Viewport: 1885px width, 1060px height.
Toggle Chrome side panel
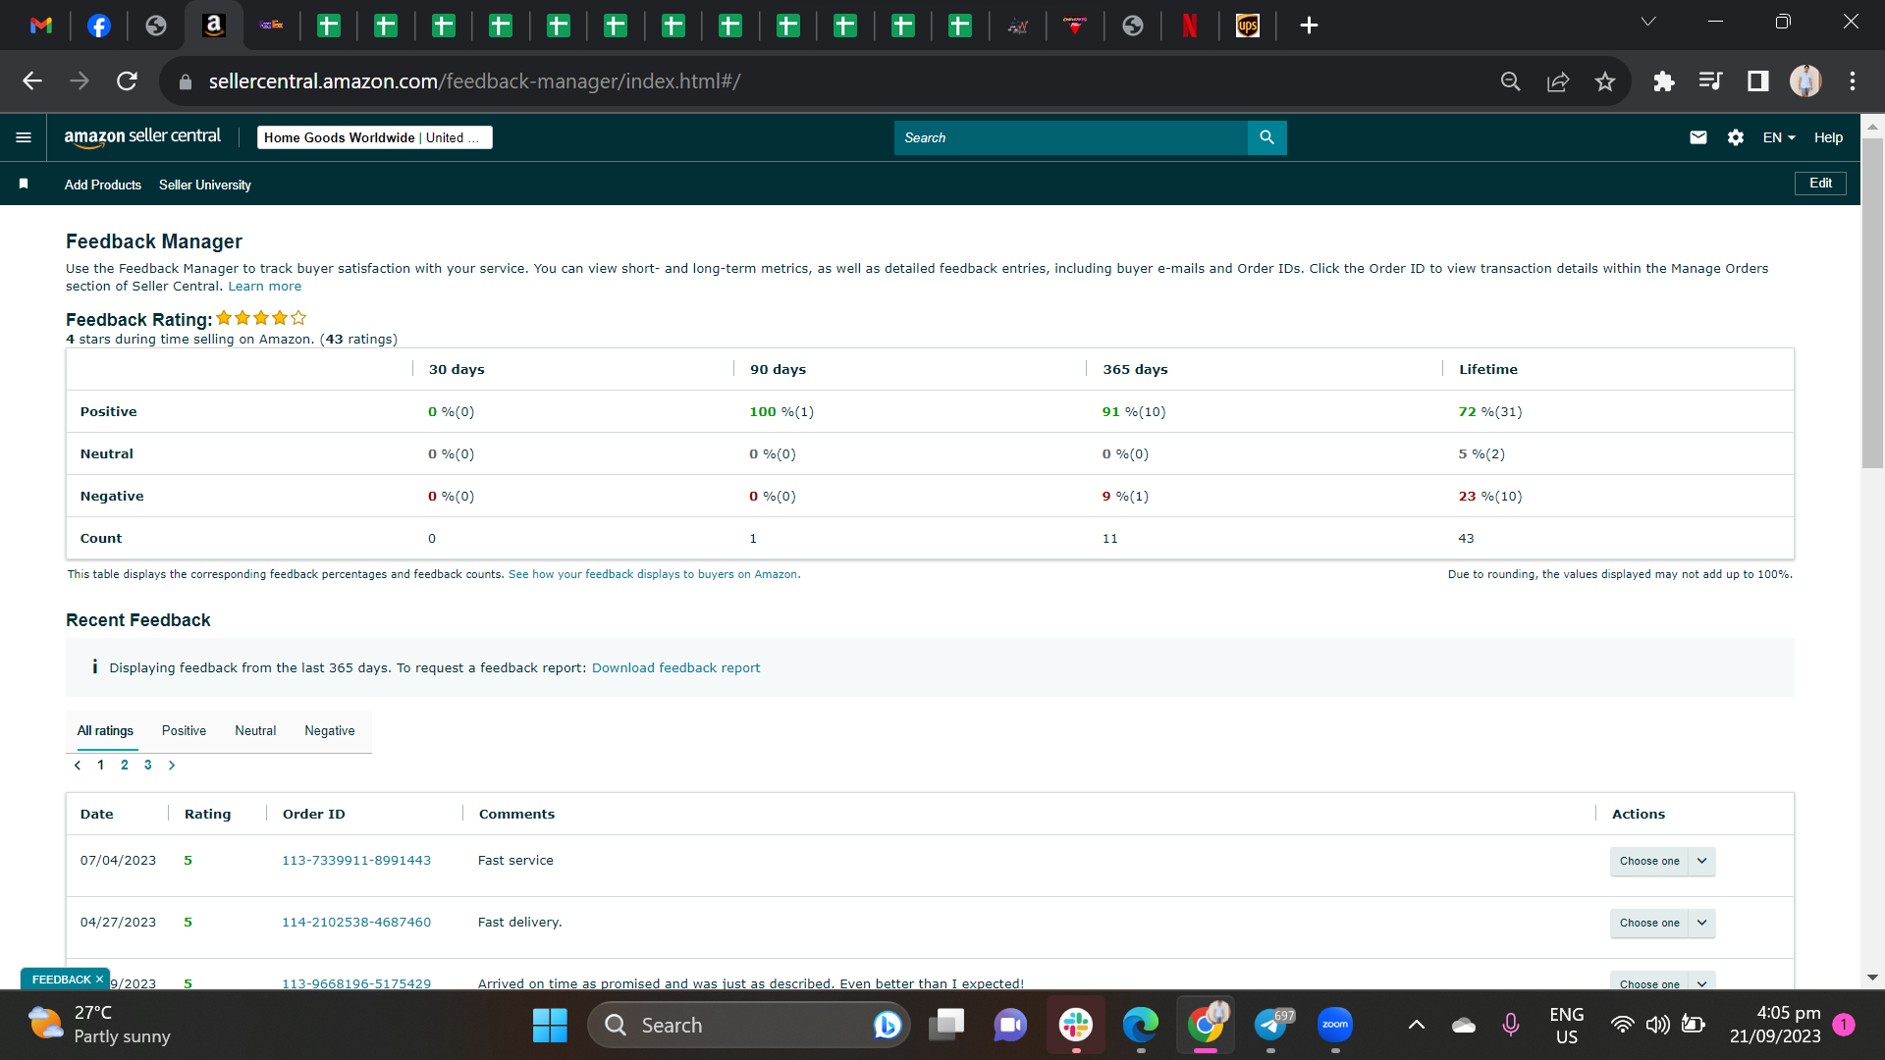(1758, 81)
